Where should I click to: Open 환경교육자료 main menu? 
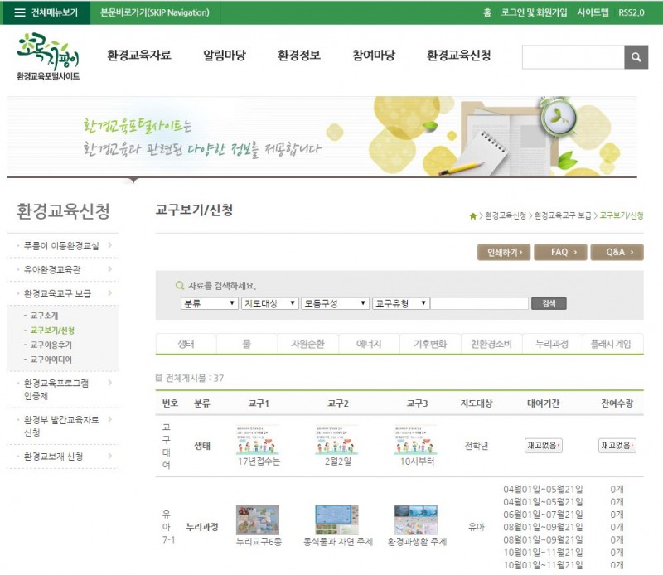coord(139,55)
